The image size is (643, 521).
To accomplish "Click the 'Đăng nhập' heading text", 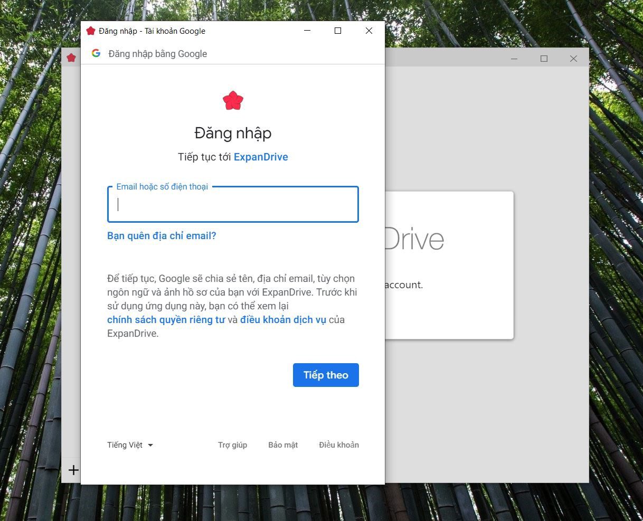I will [233, 133].
